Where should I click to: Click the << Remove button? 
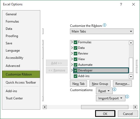(x=57, y=70)
